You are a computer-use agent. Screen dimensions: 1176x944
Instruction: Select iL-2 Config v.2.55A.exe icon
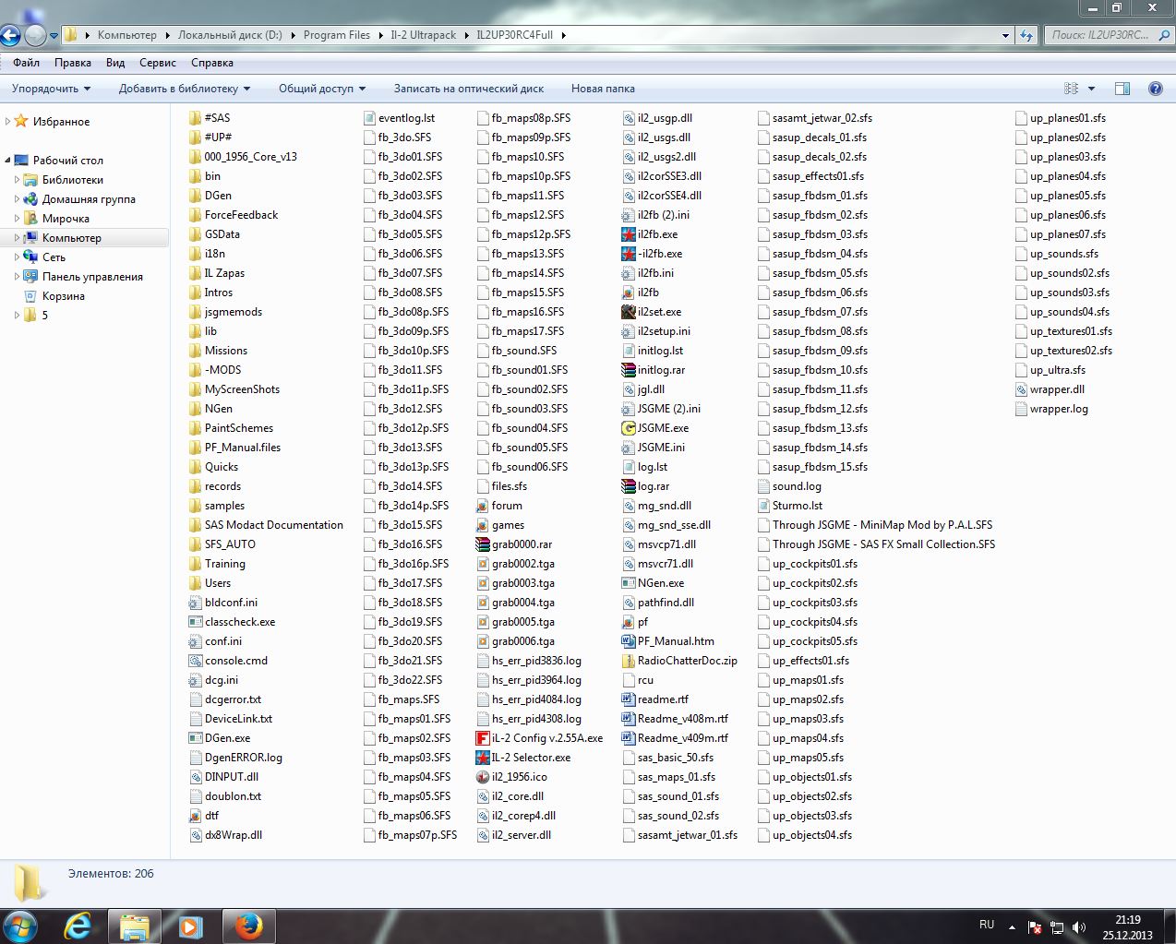(x=482, y=738)
